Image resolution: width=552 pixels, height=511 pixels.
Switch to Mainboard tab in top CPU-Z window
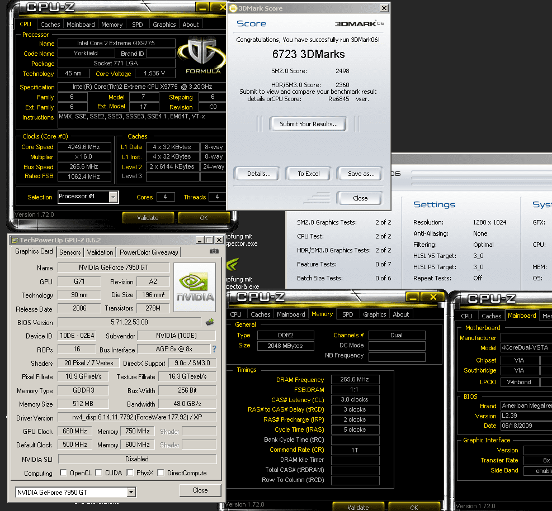tap(81, 25)
